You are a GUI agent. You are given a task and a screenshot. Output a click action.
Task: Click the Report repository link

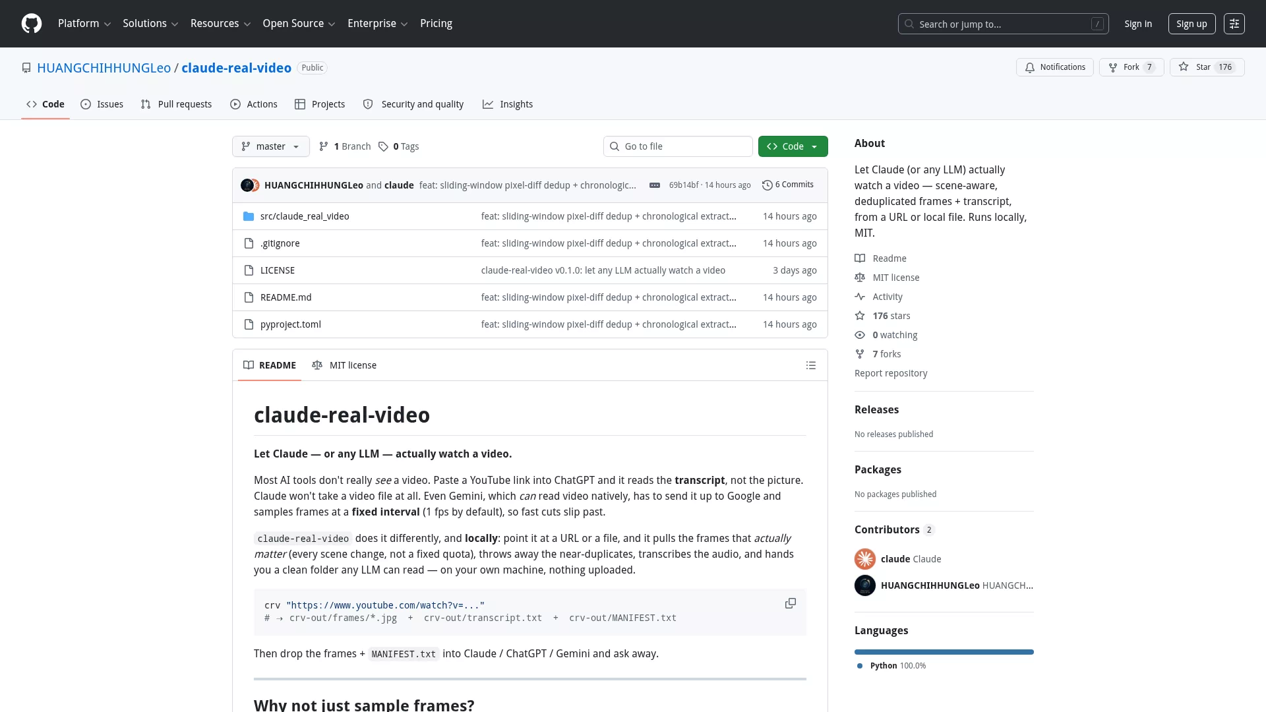point(891,373)
